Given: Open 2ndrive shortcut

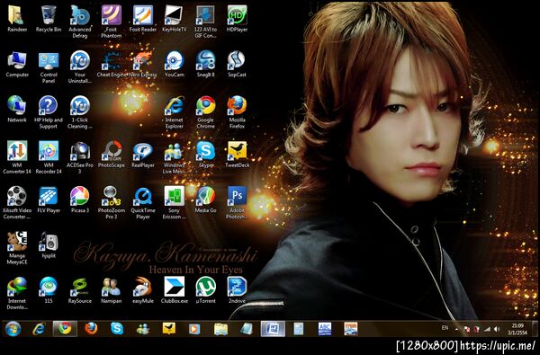Looking at the screenshot, I should pos(237,290).
